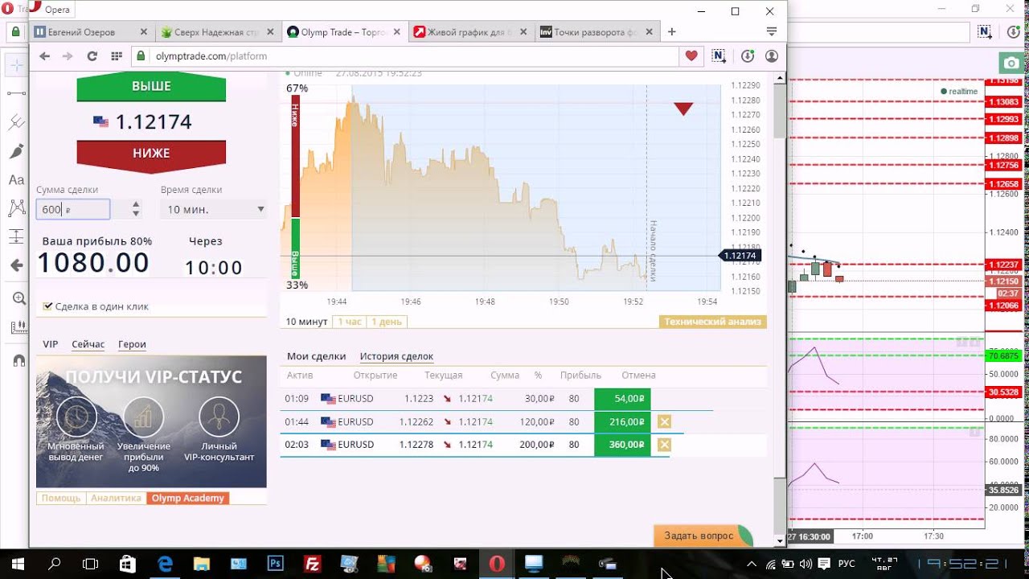
Task: Click the olymptrade.com/platform address bar
Action: tap(406, 56)
